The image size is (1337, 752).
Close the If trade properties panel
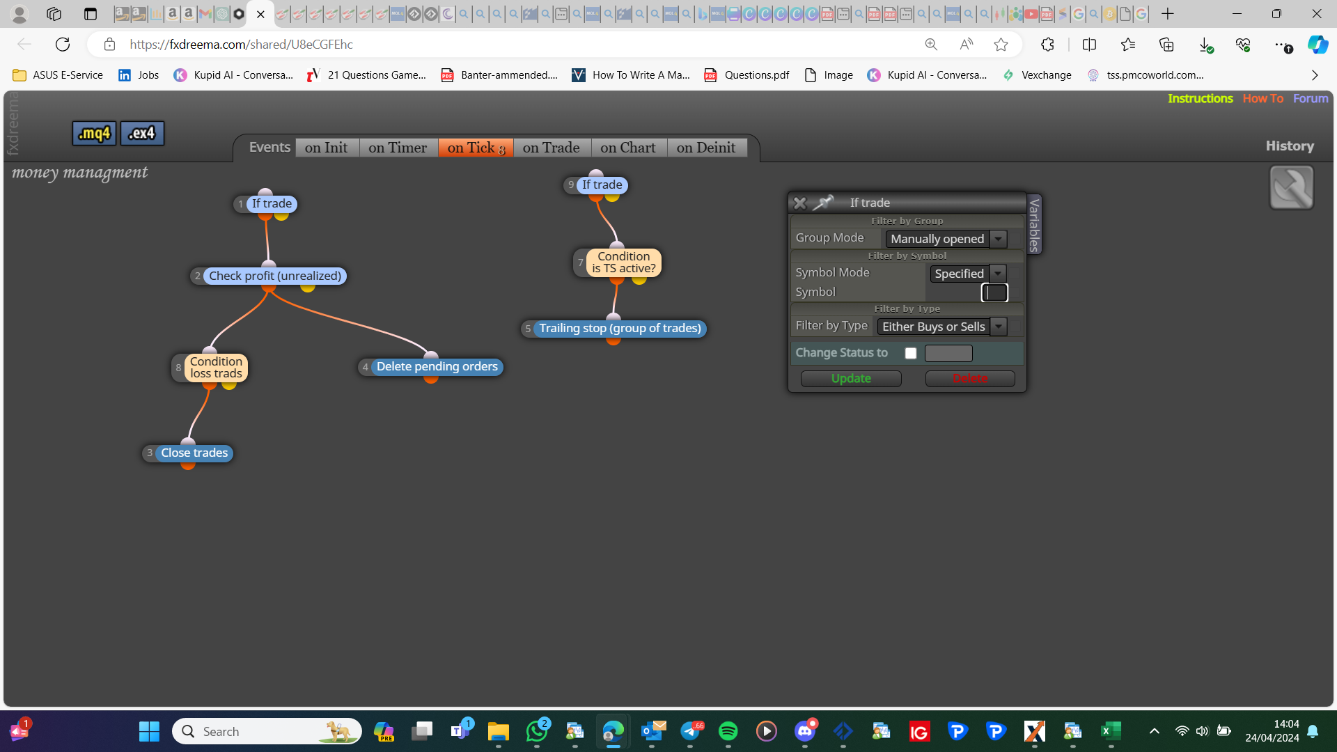pos(800,203)
